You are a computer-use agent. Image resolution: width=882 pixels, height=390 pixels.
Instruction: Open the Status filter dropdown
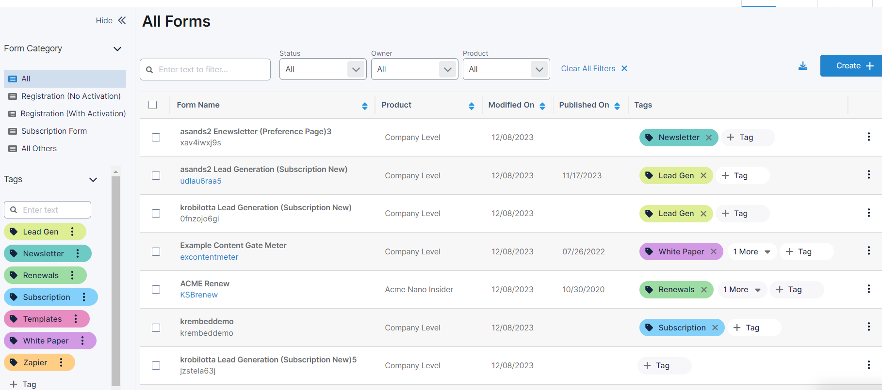(x=323, y=69)
